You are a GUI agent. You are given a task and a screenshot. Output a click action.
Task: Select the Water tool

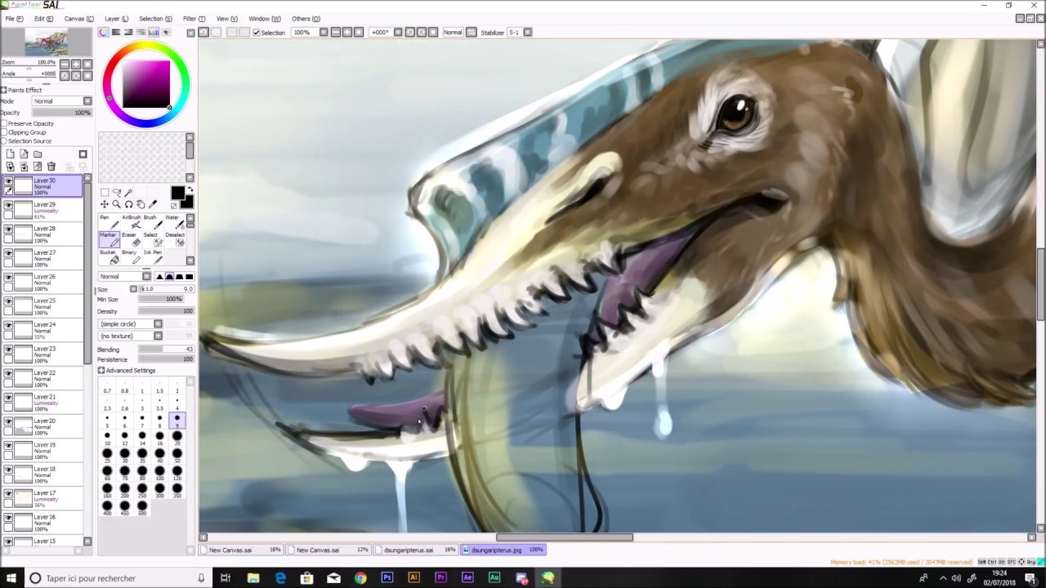[175, 222]
